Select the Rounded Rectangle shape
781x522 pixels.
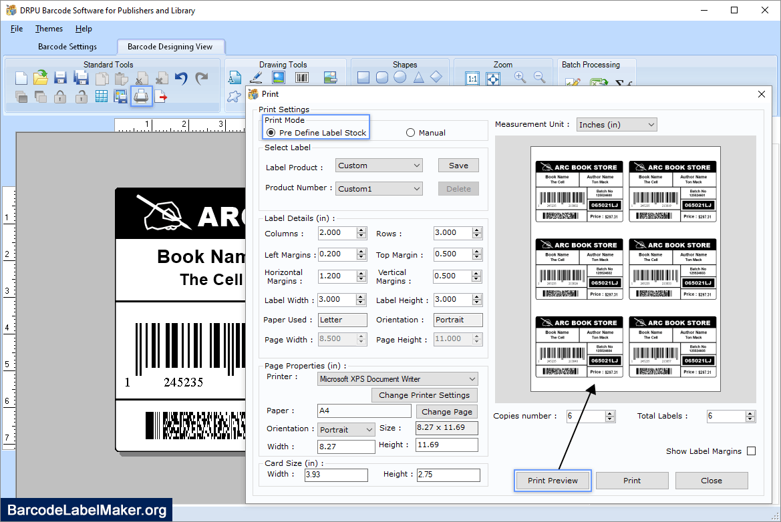point(382,77)
